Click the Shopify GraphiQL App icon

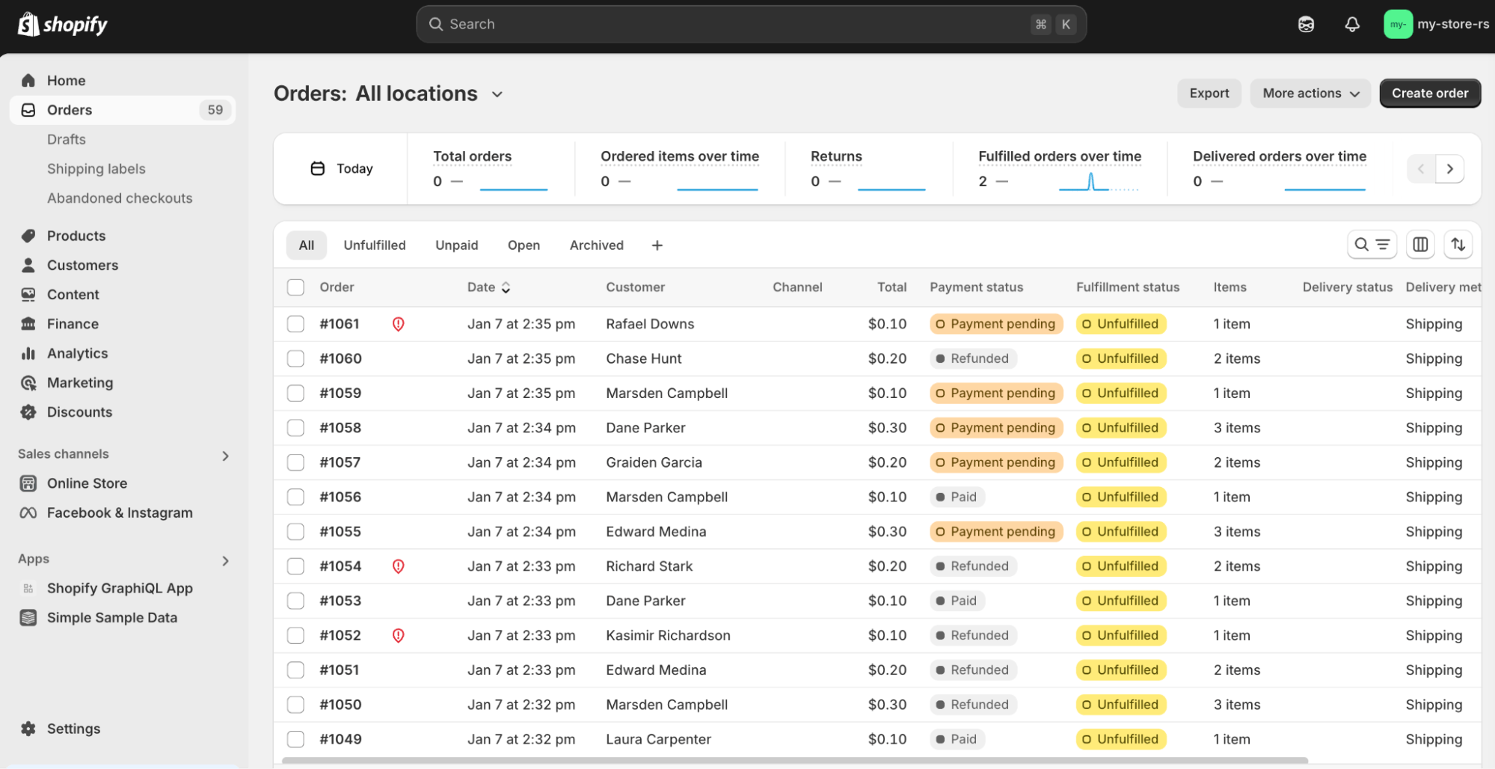click(28, 588)
